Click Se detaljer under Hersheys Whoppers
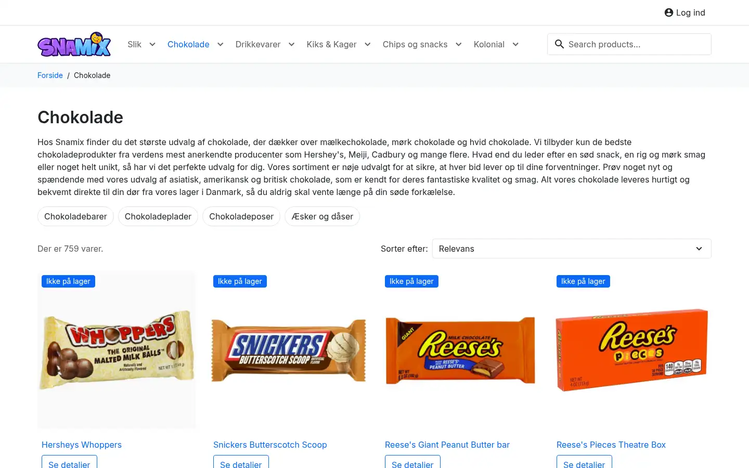This screenshot has width=749, height=468. pyautogui.click(x=69, y=462)
